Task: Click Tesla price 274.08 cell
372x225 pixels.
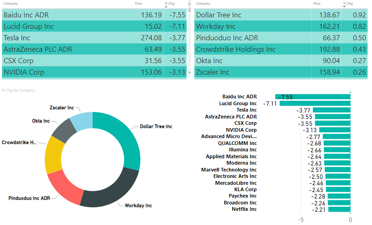Action: point(151,38)
